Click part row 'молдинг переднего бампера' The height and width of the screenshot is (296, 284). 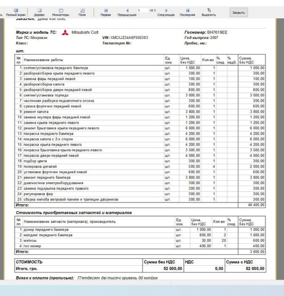pyautogui.click(x=140, y=235)
